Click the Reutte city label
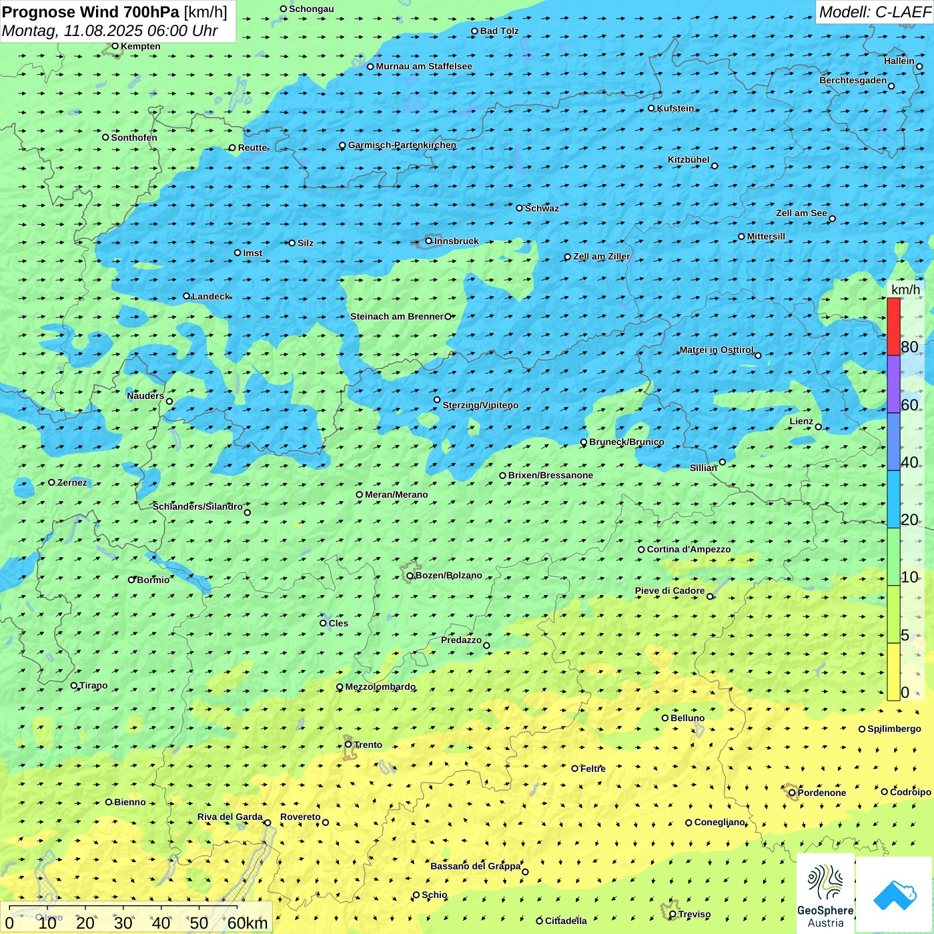 pos(252,147)
